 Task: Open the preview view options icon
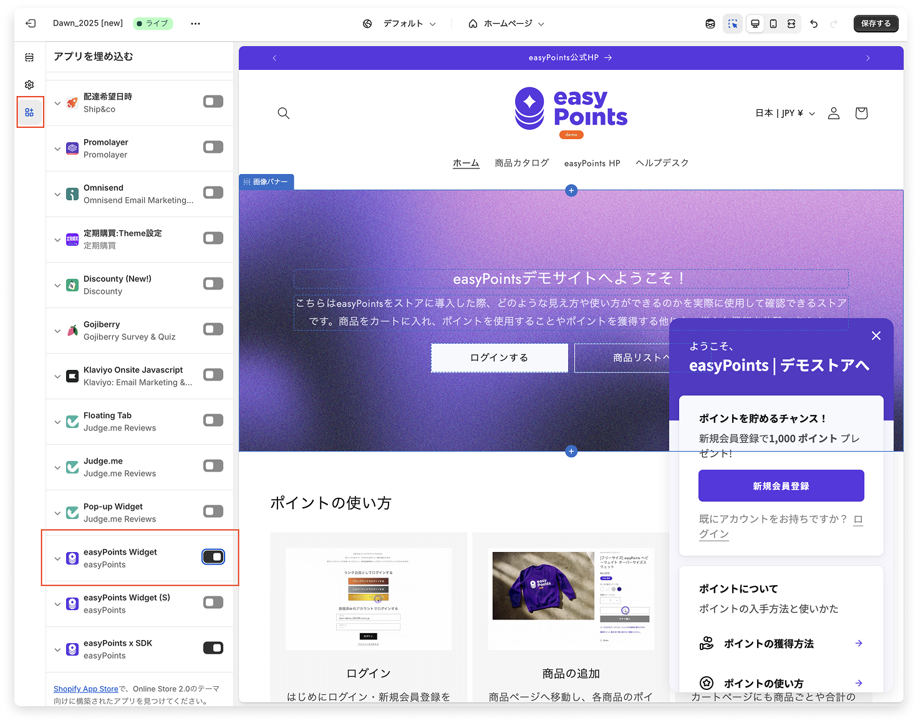pyautogui.click(x=710, y=24)
